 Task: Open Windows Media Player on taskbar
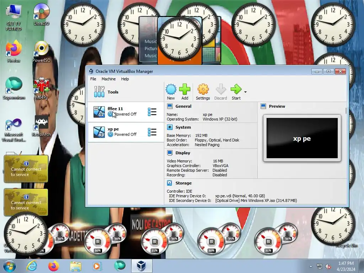[97, 266]
